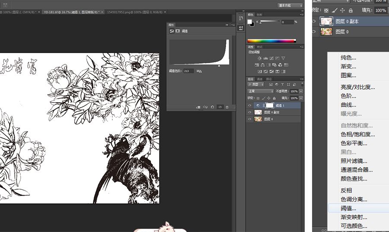The height and width of the screenshot is (232, 389).
Task: Collapse Properties panel with double-arrow
Action: 227,25
